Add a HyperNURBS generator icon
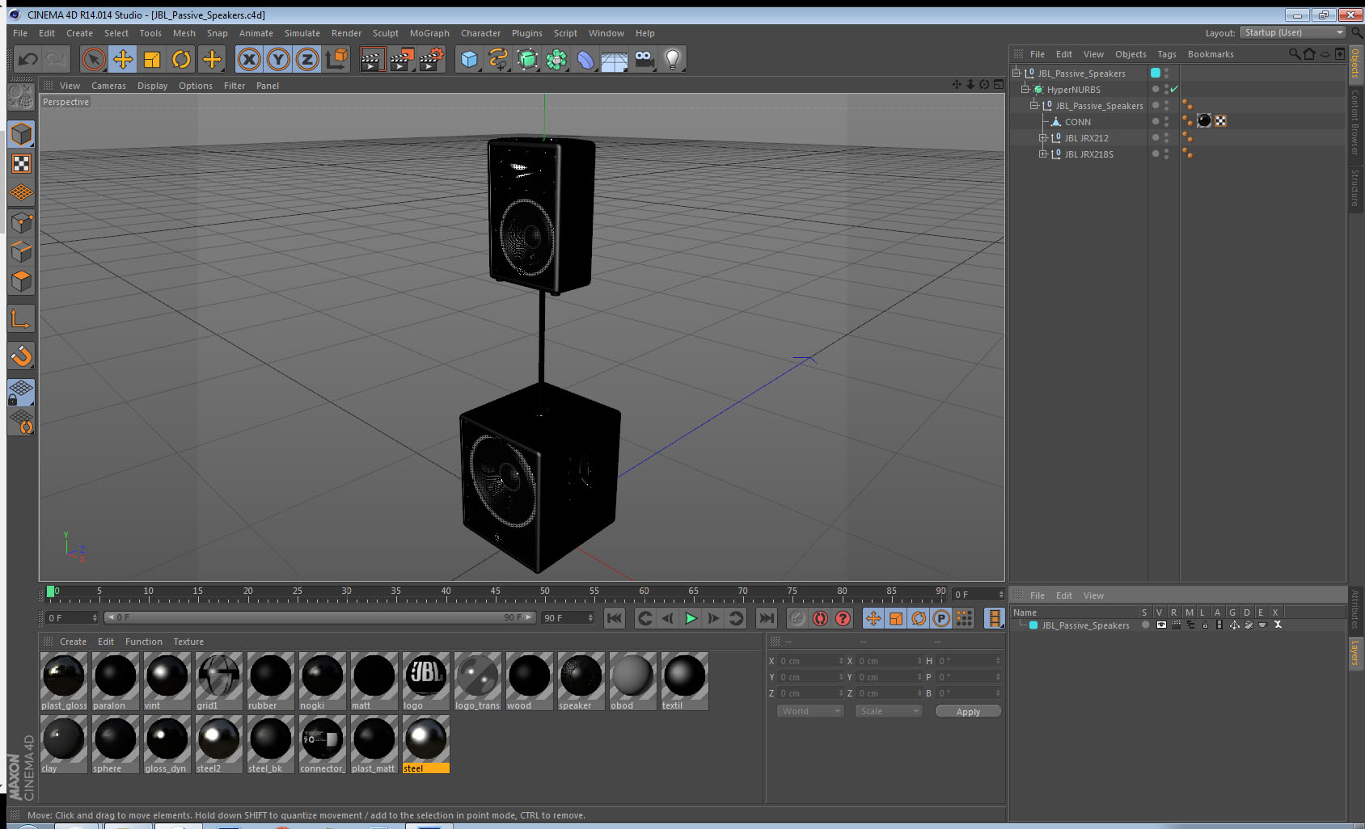 click(x=527, y=59)
